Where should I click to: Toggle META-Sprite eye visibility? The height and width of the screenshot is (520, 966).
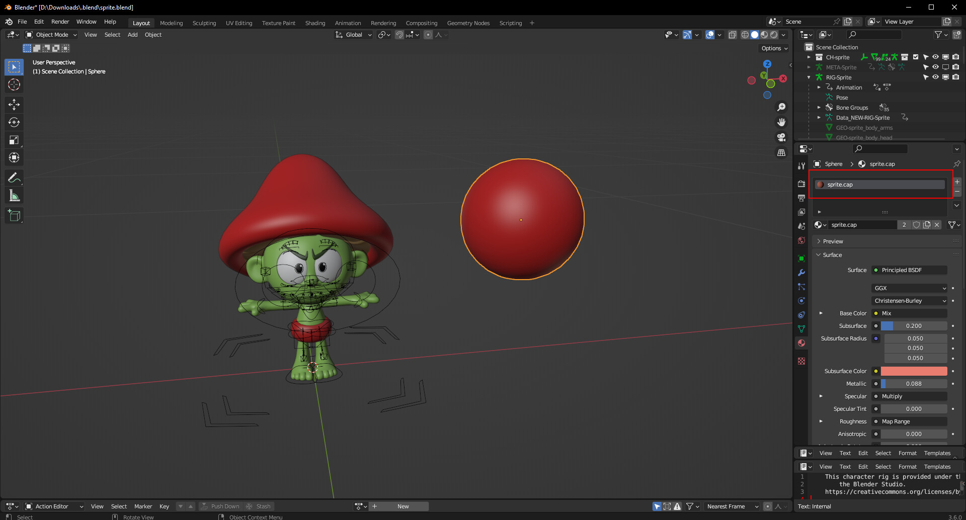935,67
